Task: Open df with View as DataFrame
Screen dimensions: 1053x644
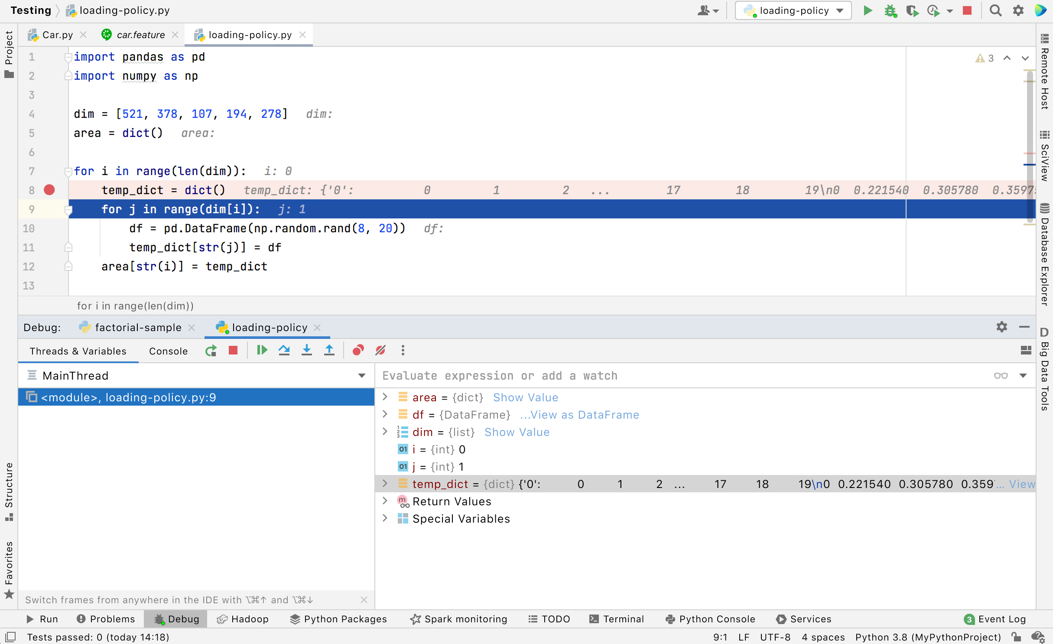Action: click(579, 415)
